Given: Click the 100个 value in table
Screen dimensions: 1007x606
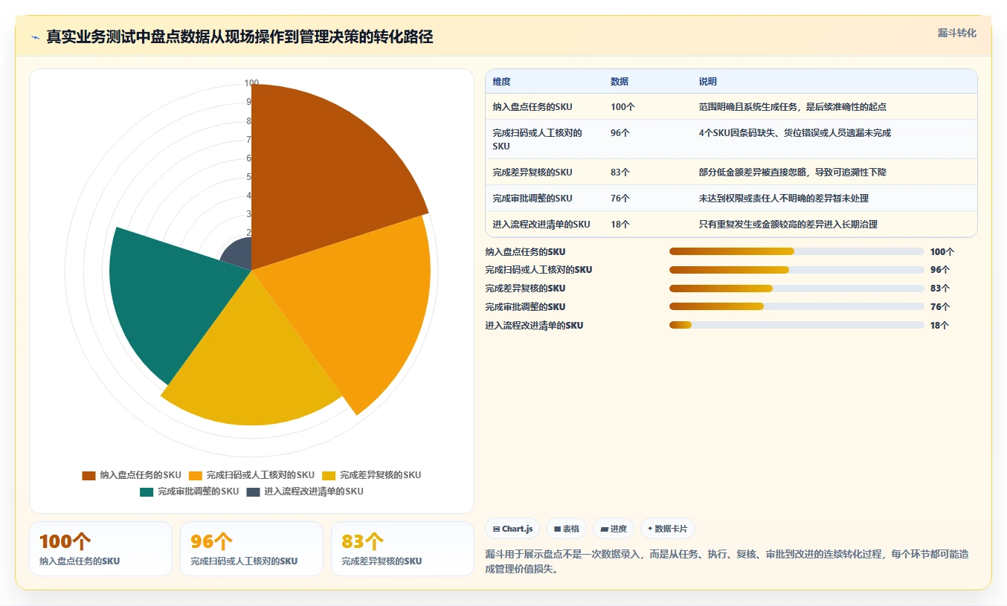Looking at the screenshot, I should tap(623, 107).
